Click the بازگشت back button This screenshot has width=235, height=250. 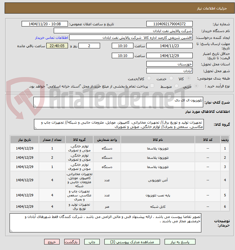point(72,242)
